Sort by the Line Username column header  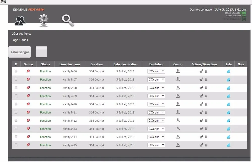[70, 64]
